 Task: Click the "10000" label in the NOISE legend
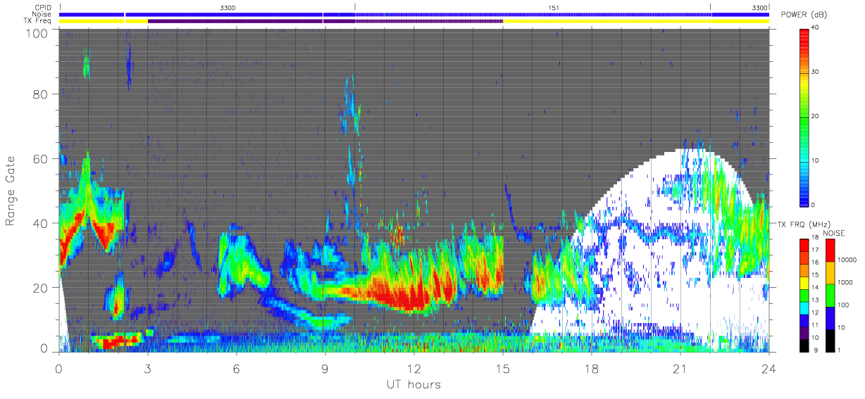pyautogui.click(x=847, y=261)
